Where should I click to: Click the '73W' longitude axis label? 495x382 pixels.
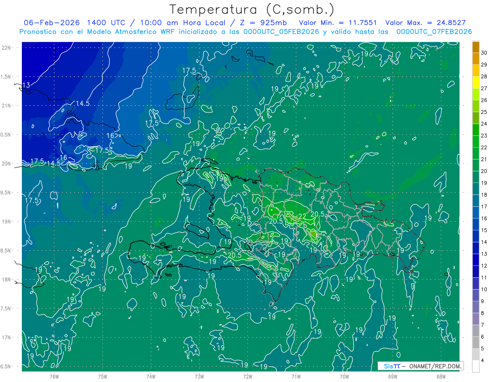click(199, 376)
